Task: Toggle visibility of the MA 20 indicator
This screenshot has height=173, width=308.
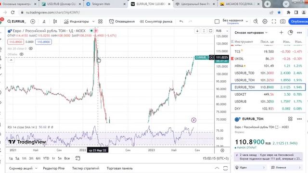Action: coord(31,49)
